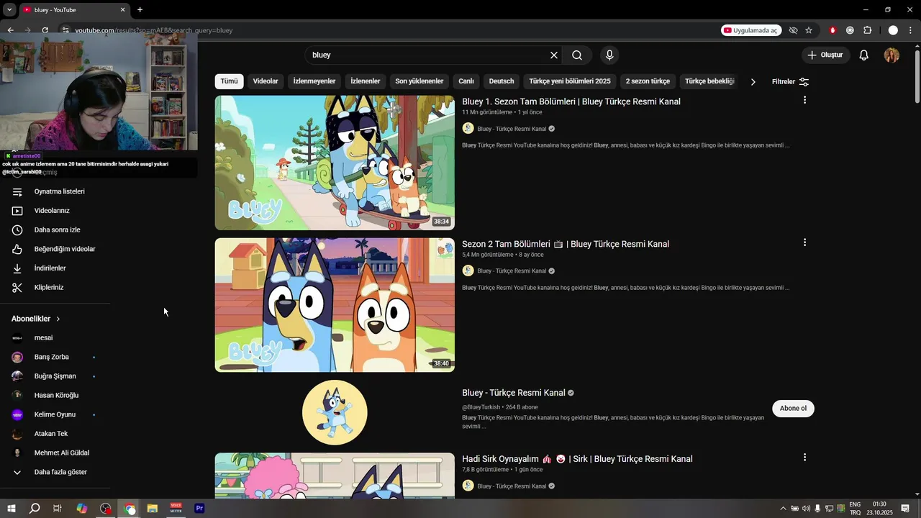Screen dimensions: 921x518
Task: Select Türkçe yeni bölümleri 2025 chip
Action: tap(570, 81)
